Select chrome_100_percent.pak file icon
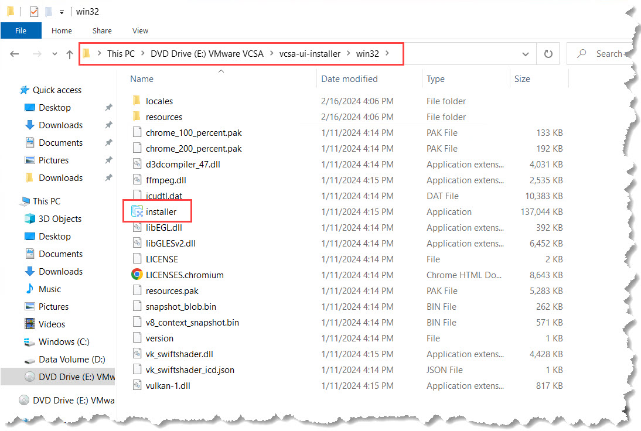 pyautogui.click(x=137, y=132)
